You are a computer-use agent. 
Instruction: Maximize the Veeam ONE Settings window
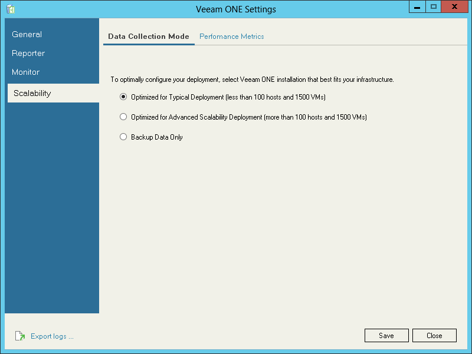(x=434, y=6)
